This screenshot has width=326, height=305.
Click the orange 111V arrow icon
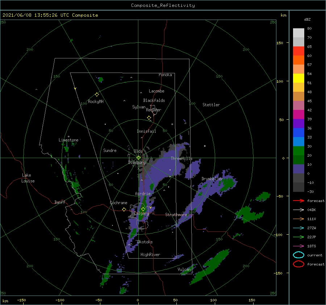[x=298, y=219]
